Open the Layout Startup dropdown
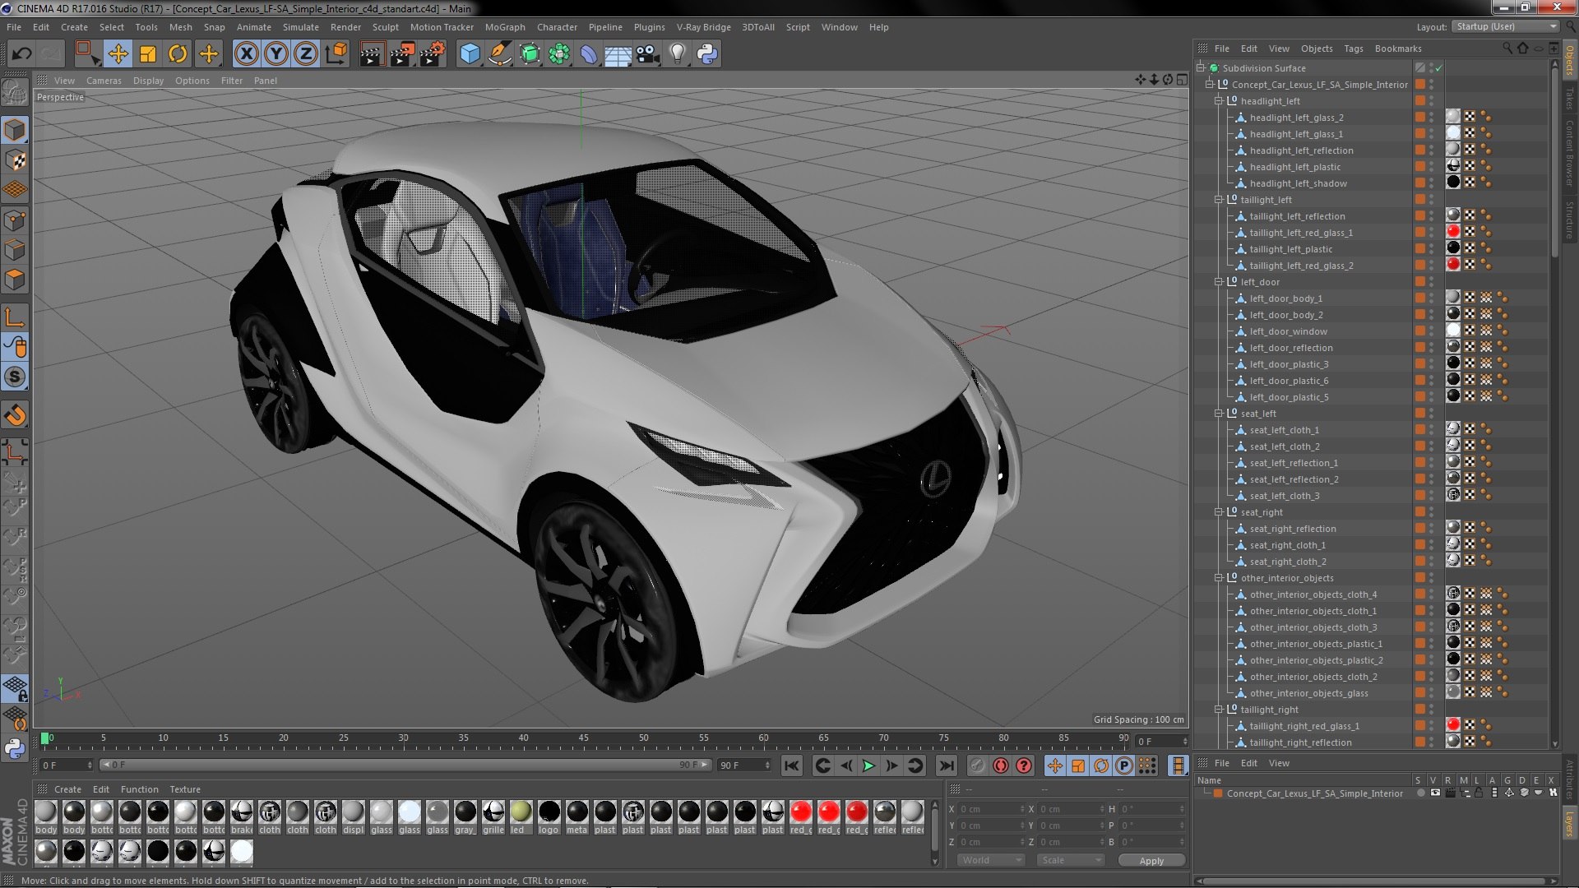Viewport: 1579px width, 888px height. pos(1505,26)
